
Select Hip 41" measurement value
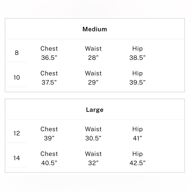137,138
